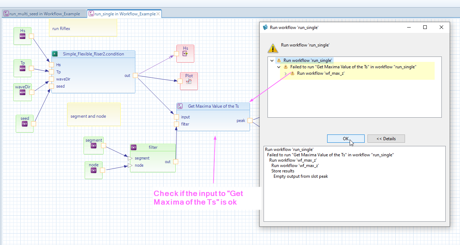Select the run Riflex annotation note

point(83,29)
